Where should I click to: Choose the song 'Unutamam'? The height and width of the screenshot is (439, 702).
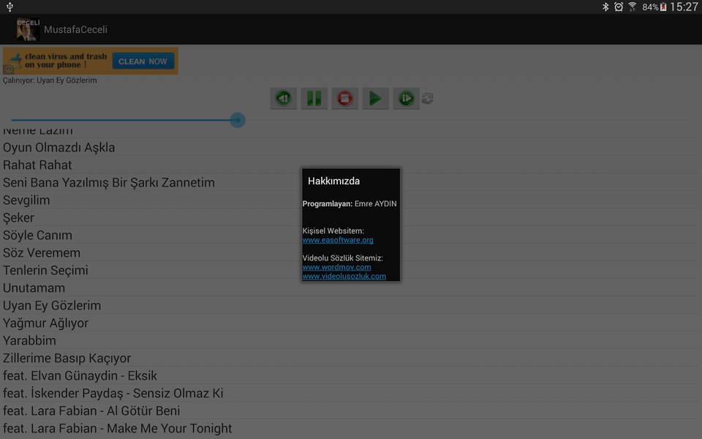click(351, 288)
